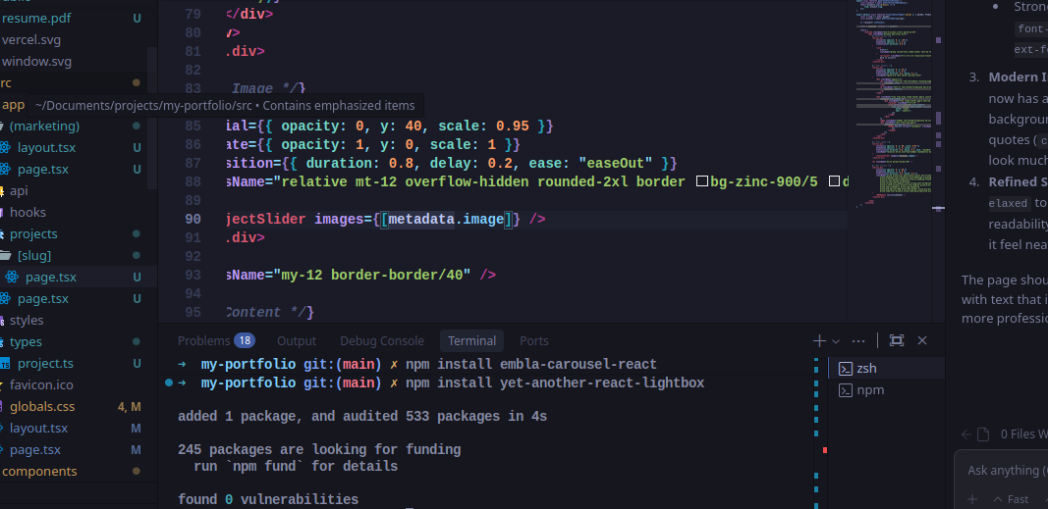The height and width of the screenshot is (509, 1048).
Task: Open the terminal panel more actions ellipsis
Action: (858, 341)
